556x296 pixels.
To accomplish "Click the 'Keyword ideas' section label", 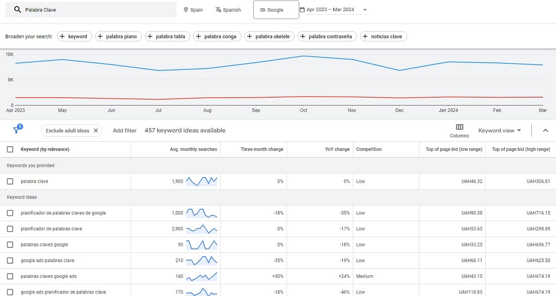I will pos(22,197).
